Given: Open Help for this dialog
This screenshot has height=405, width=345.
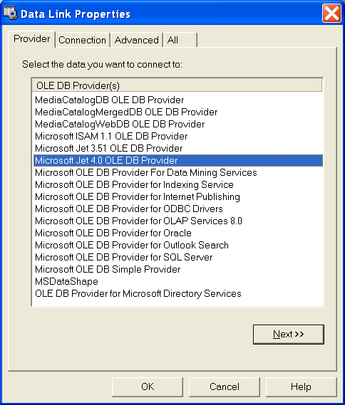Looking at the screenshot, I should [x=301, y=386].
